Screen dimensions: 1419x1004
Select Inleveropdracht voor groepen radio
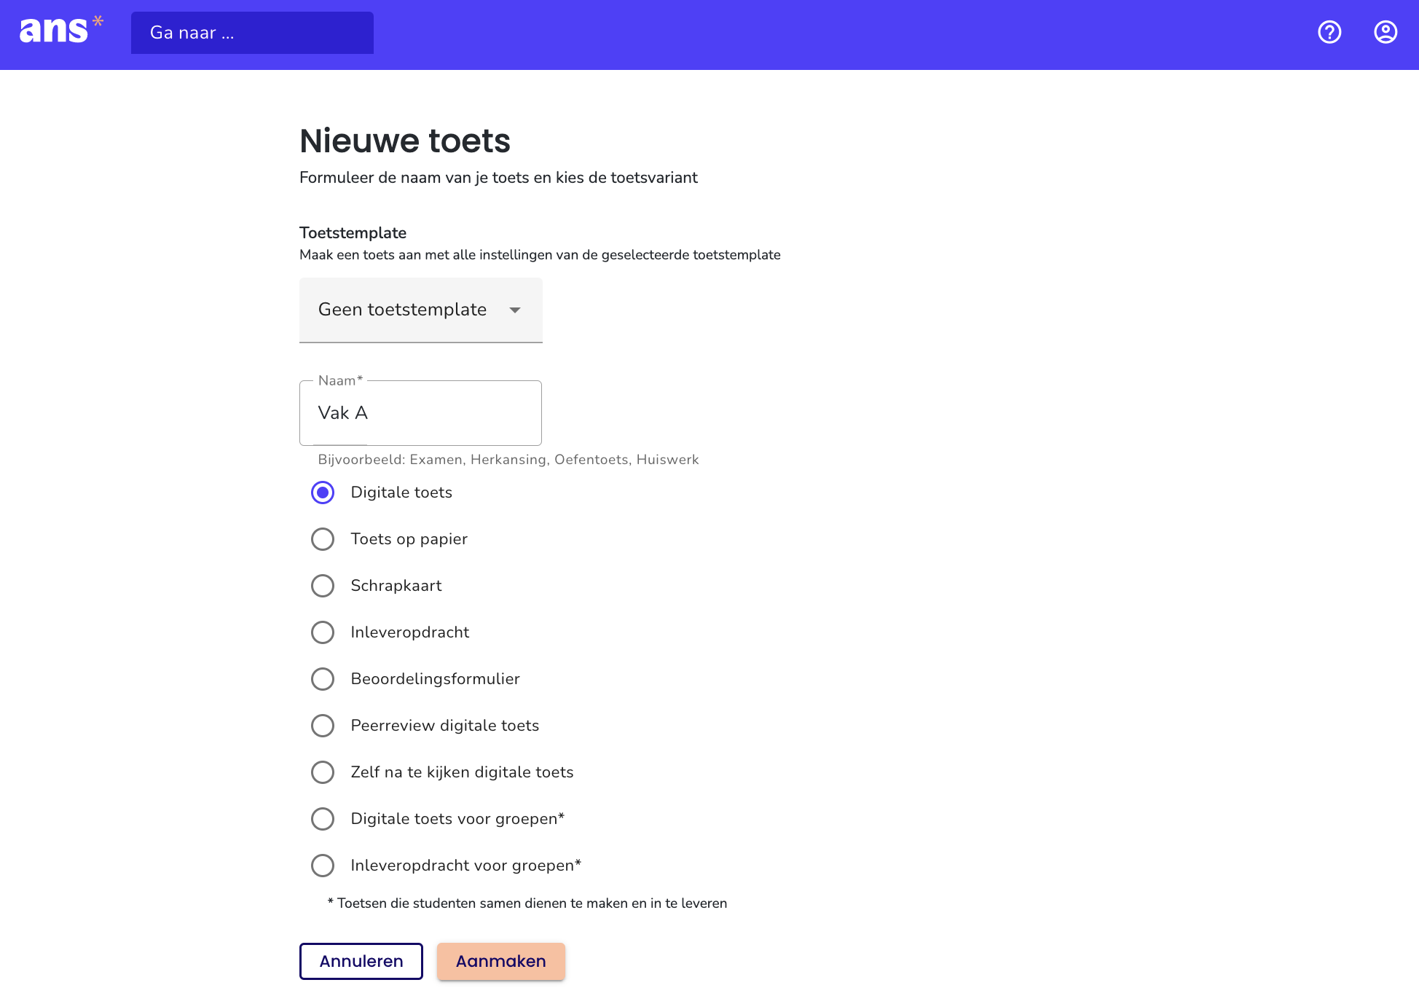323,866
